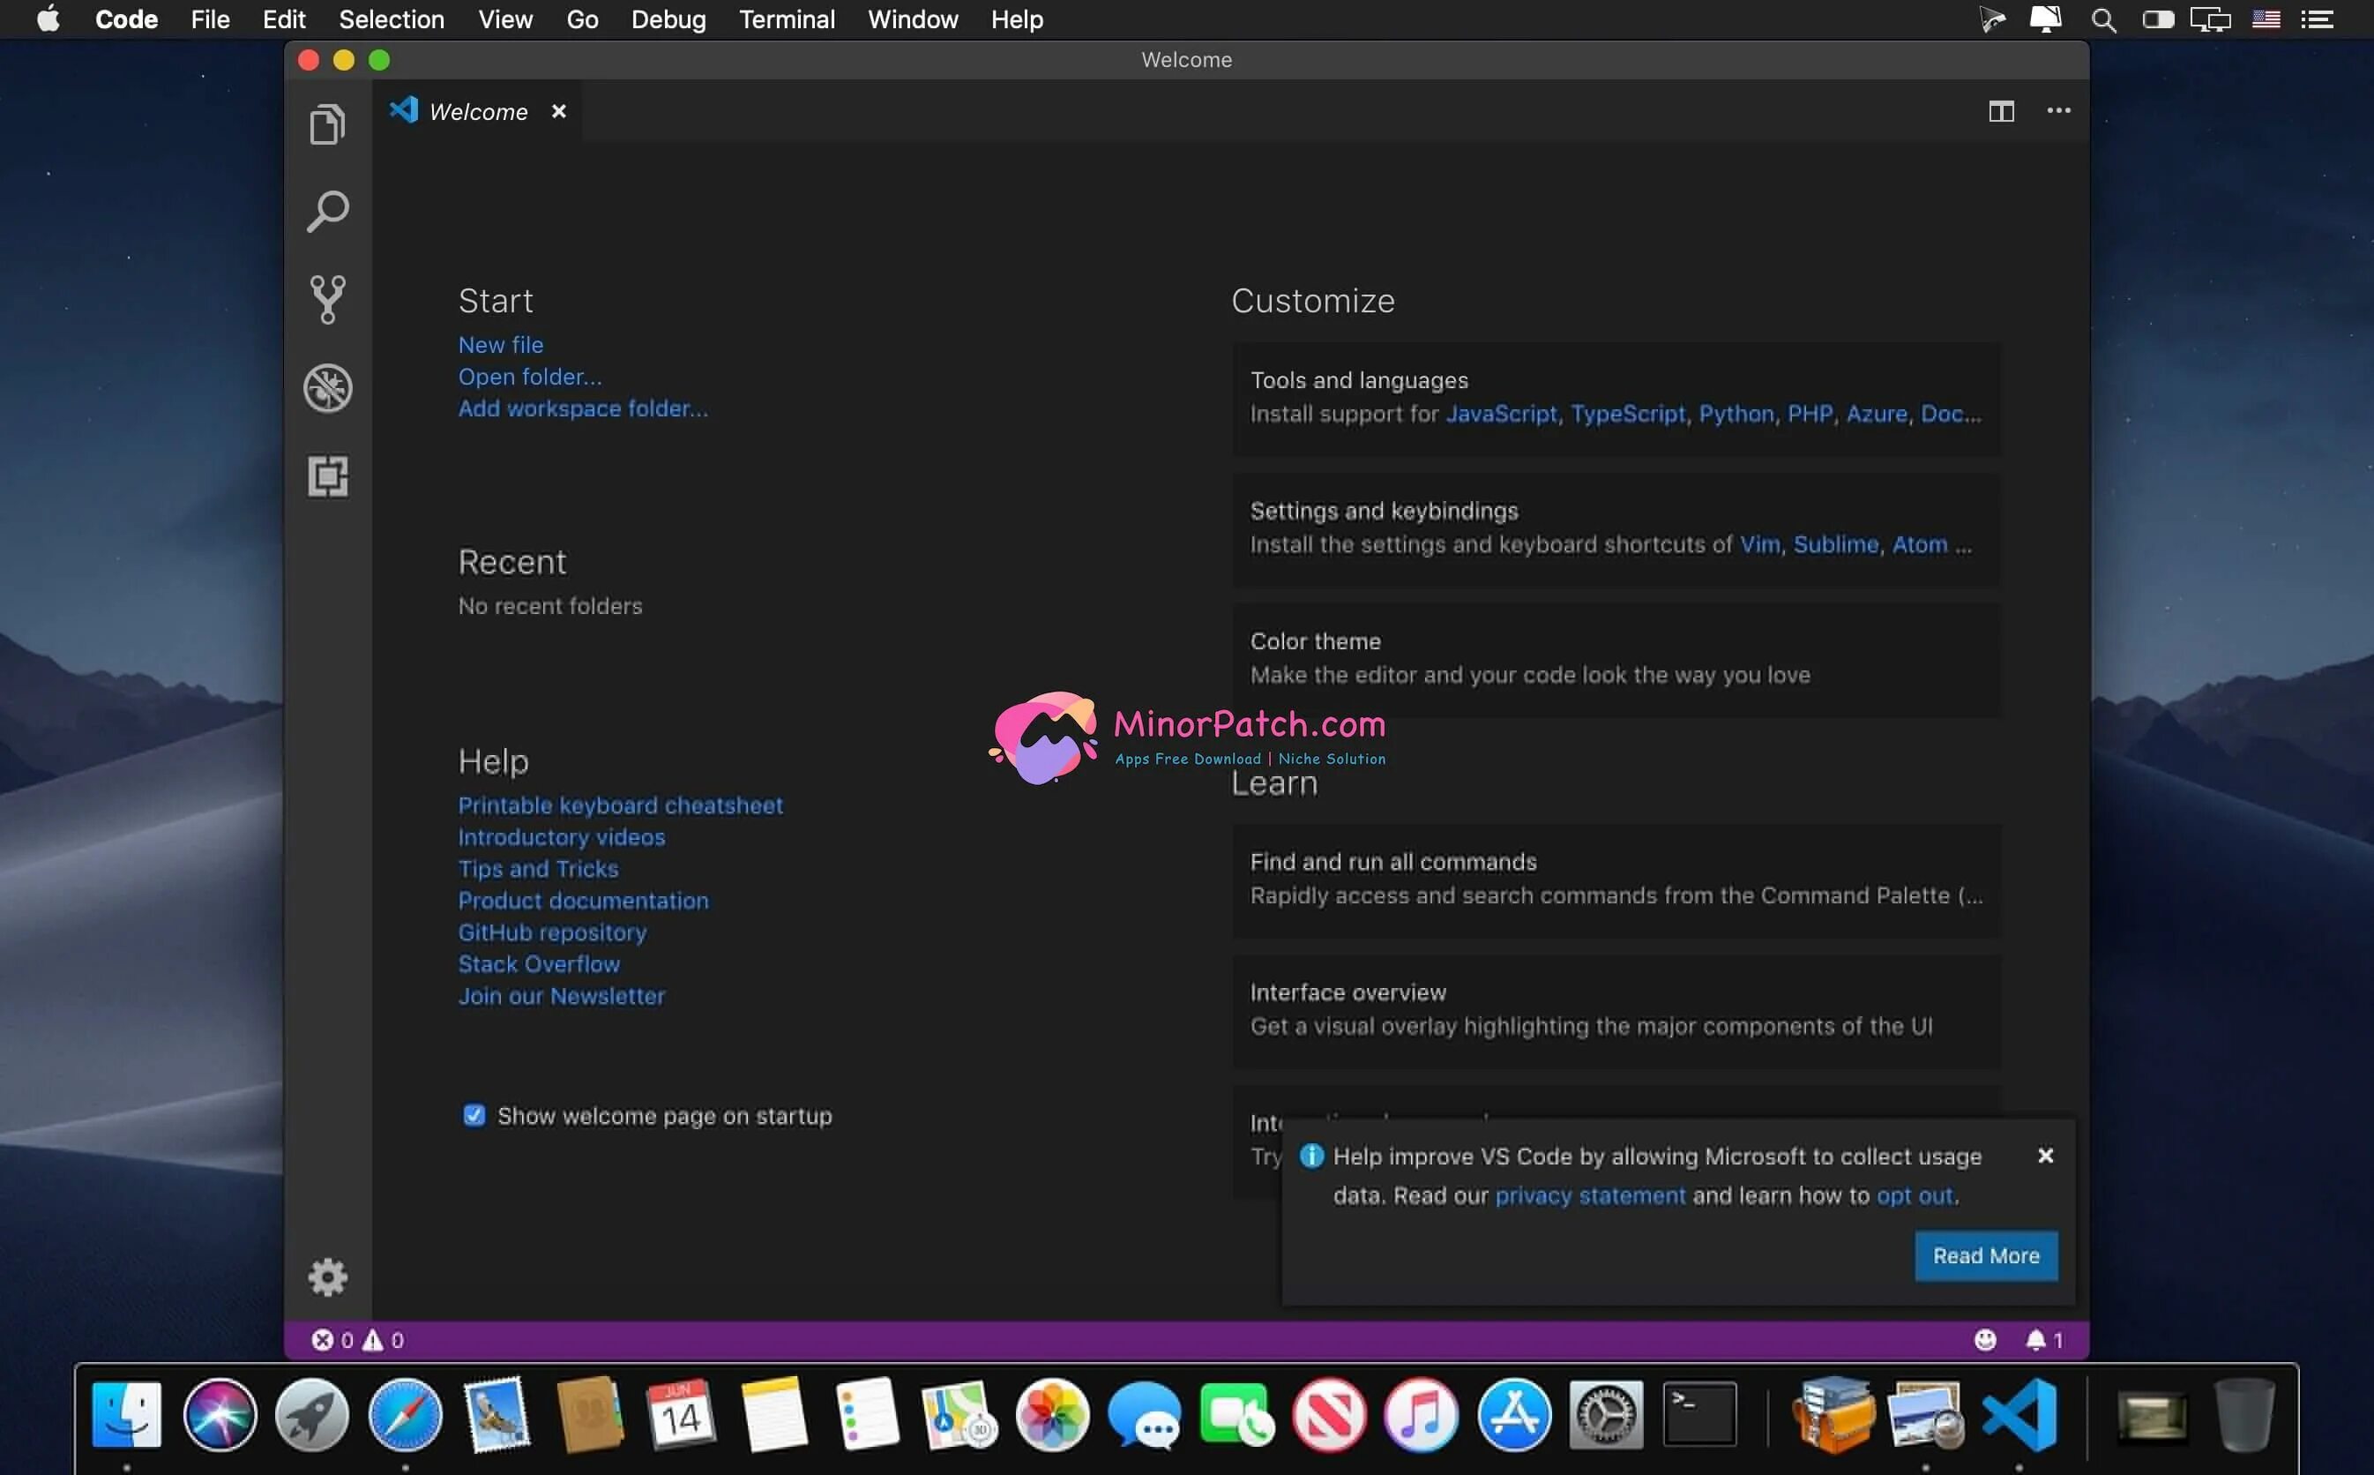
Task: Open the View menu
Action: pos(505,19)
